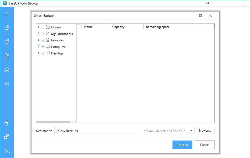Open the hamburger menu in the sidebar
Image resolution: width=250 pixels, height=158 pixels.
[7, 14]
